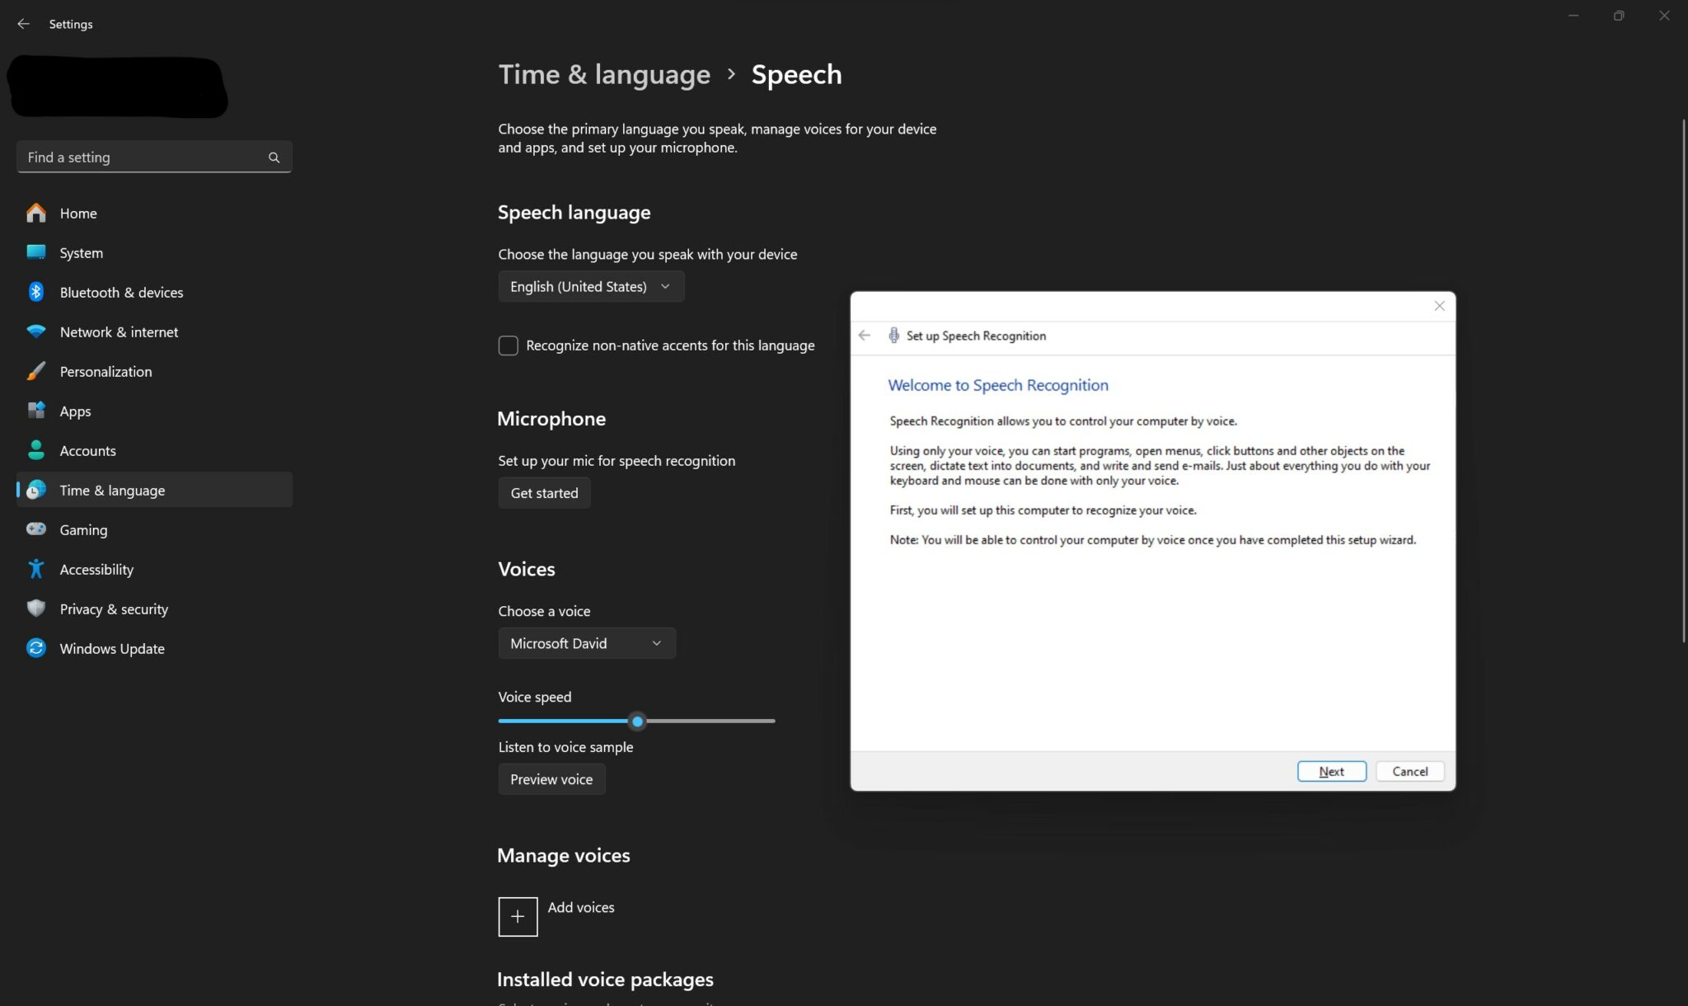Viewport: 1688px width, 1006px height.
Task: Click the back arrow in the Speech Recognition wizard
Action: [865, 336]
